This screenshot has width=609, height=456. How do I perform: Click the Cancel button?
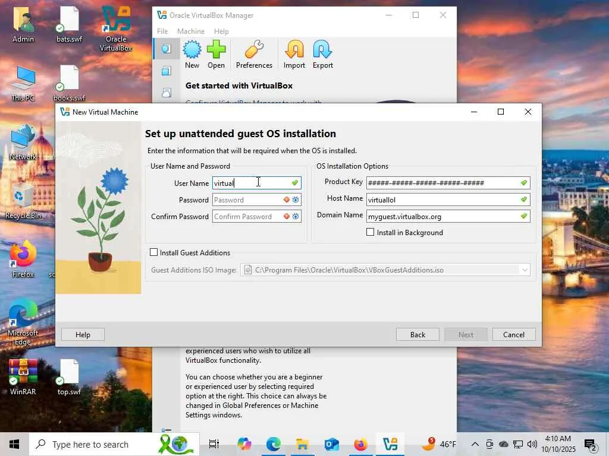tap(513, 335)
